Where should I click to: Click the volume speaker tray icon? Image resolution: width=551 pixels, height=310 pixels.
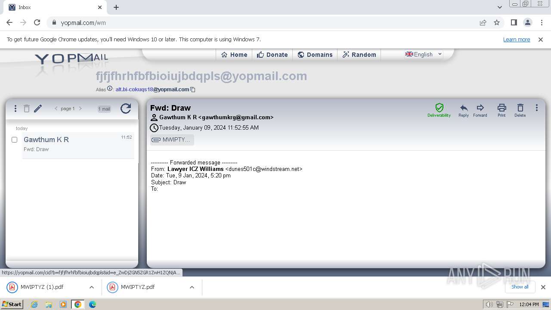(489, 304)
